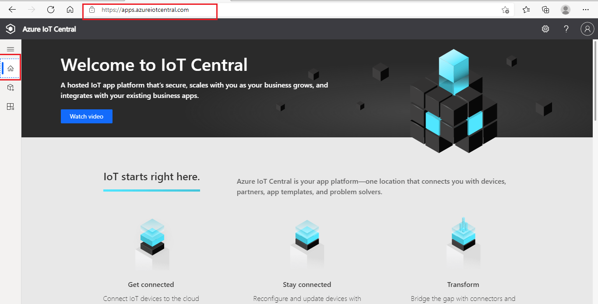Click the Get connected label
This screenshot has height=304, width=598.
[x=151, y=284]
